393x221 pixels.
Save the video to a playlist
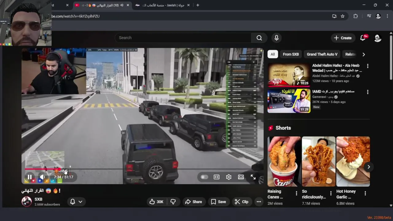click(218, 202)
